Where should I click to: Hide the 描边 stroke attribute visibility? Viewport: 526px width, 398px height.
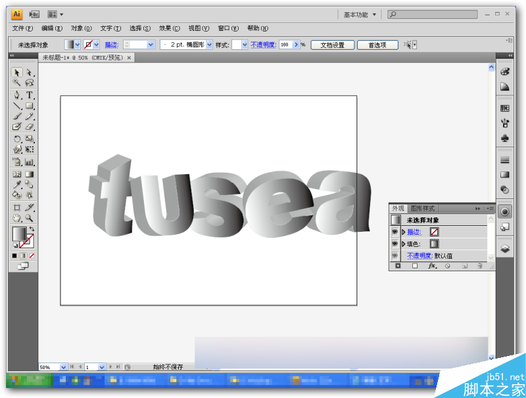pyautogui.click(x=395, y=231)
